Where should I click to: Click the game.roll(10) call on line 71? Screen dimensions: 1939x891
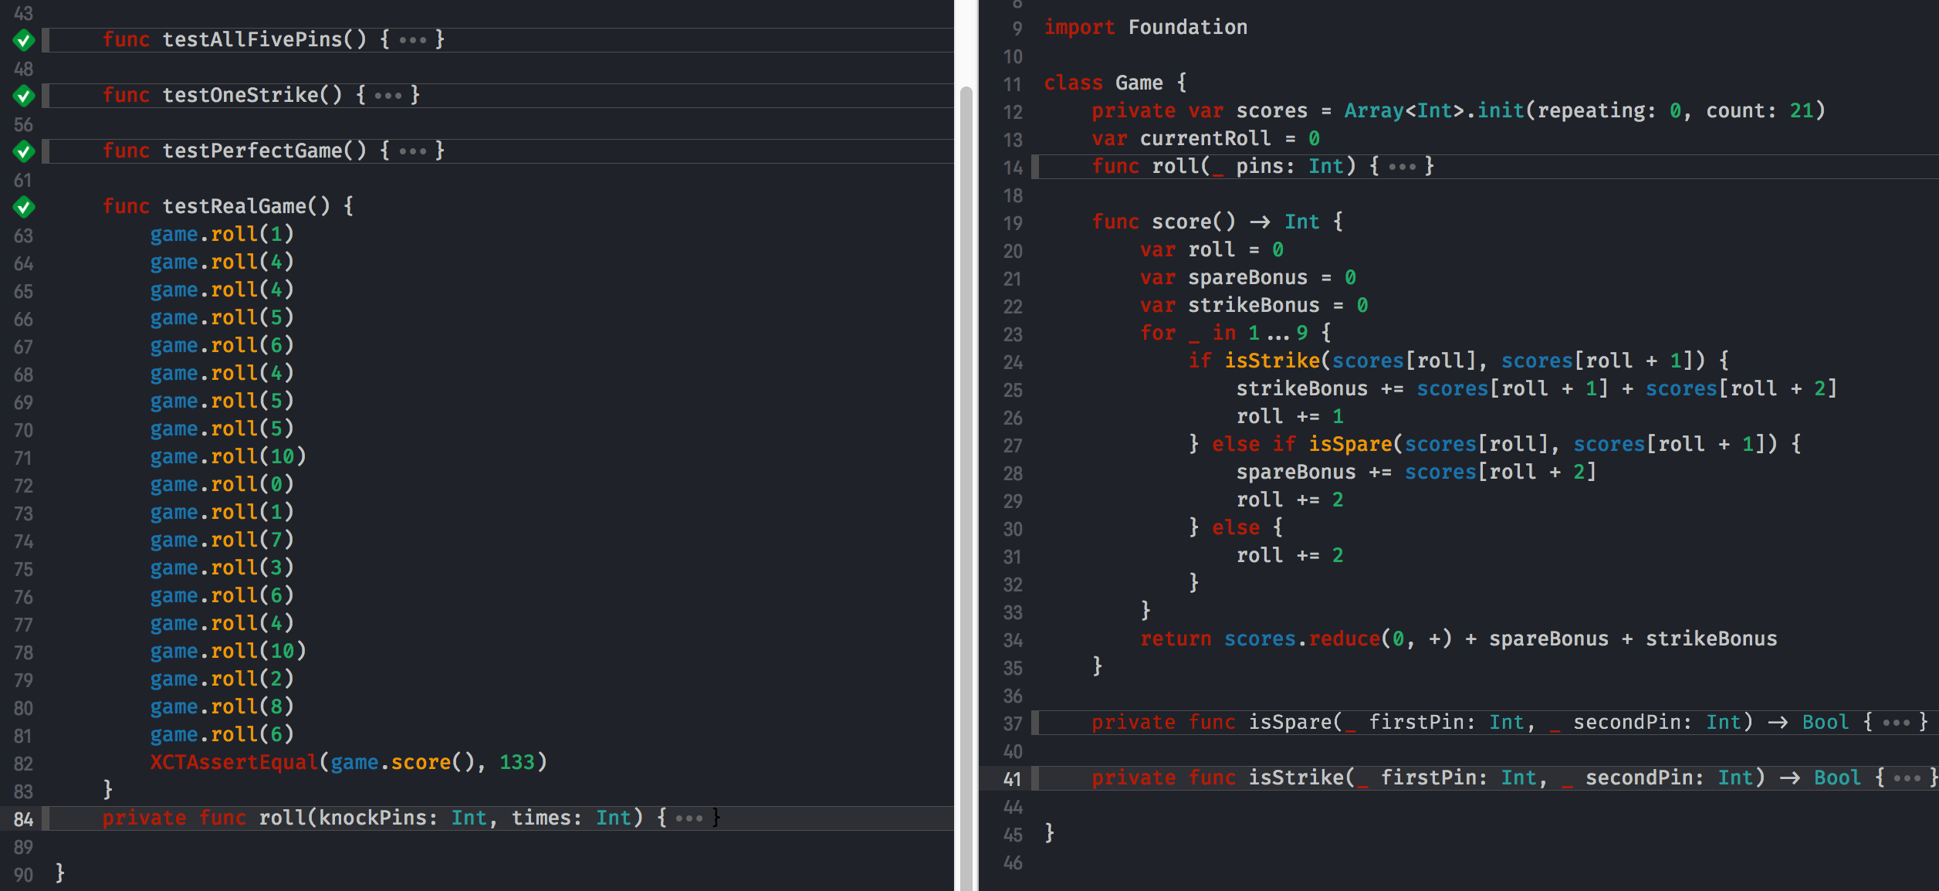(228, 457)
